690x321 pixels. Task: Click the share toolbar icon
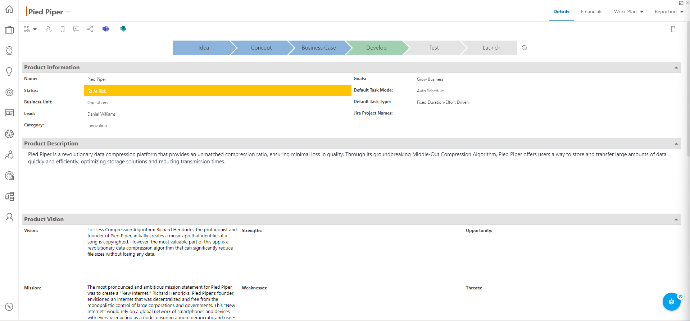[x=90, y=29]
